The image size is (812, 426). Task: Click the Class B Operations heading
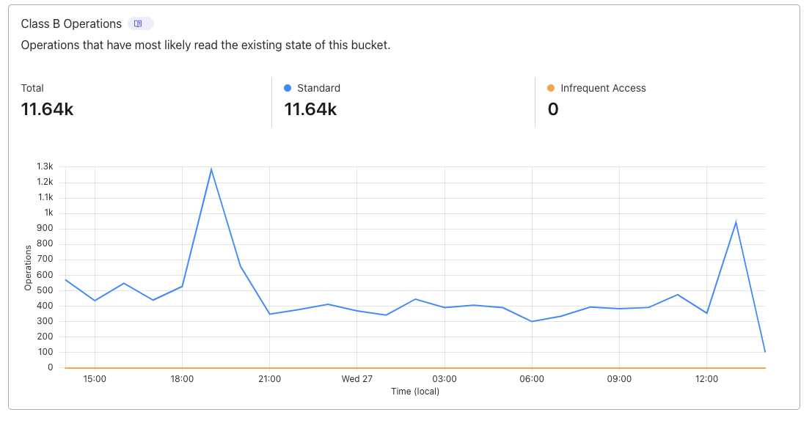coord(71,23)
